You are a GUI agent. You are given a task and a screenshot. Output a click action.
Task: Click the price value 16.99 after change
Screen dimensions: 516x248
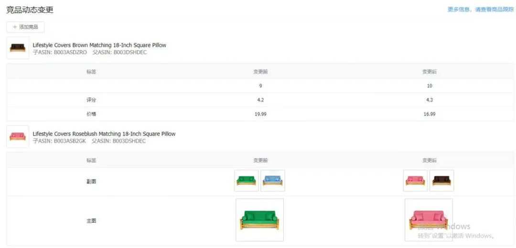coord(430,114)
